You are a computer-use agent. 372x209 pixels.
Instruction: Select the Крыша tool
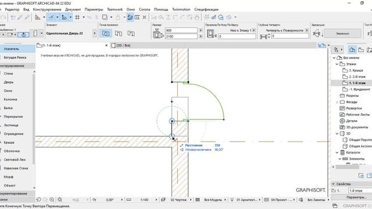pyautogui.click(x=9, y=142)
